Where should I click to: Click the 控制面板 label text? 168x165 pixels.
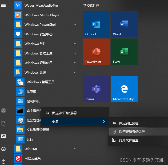(x=33, y=101)
